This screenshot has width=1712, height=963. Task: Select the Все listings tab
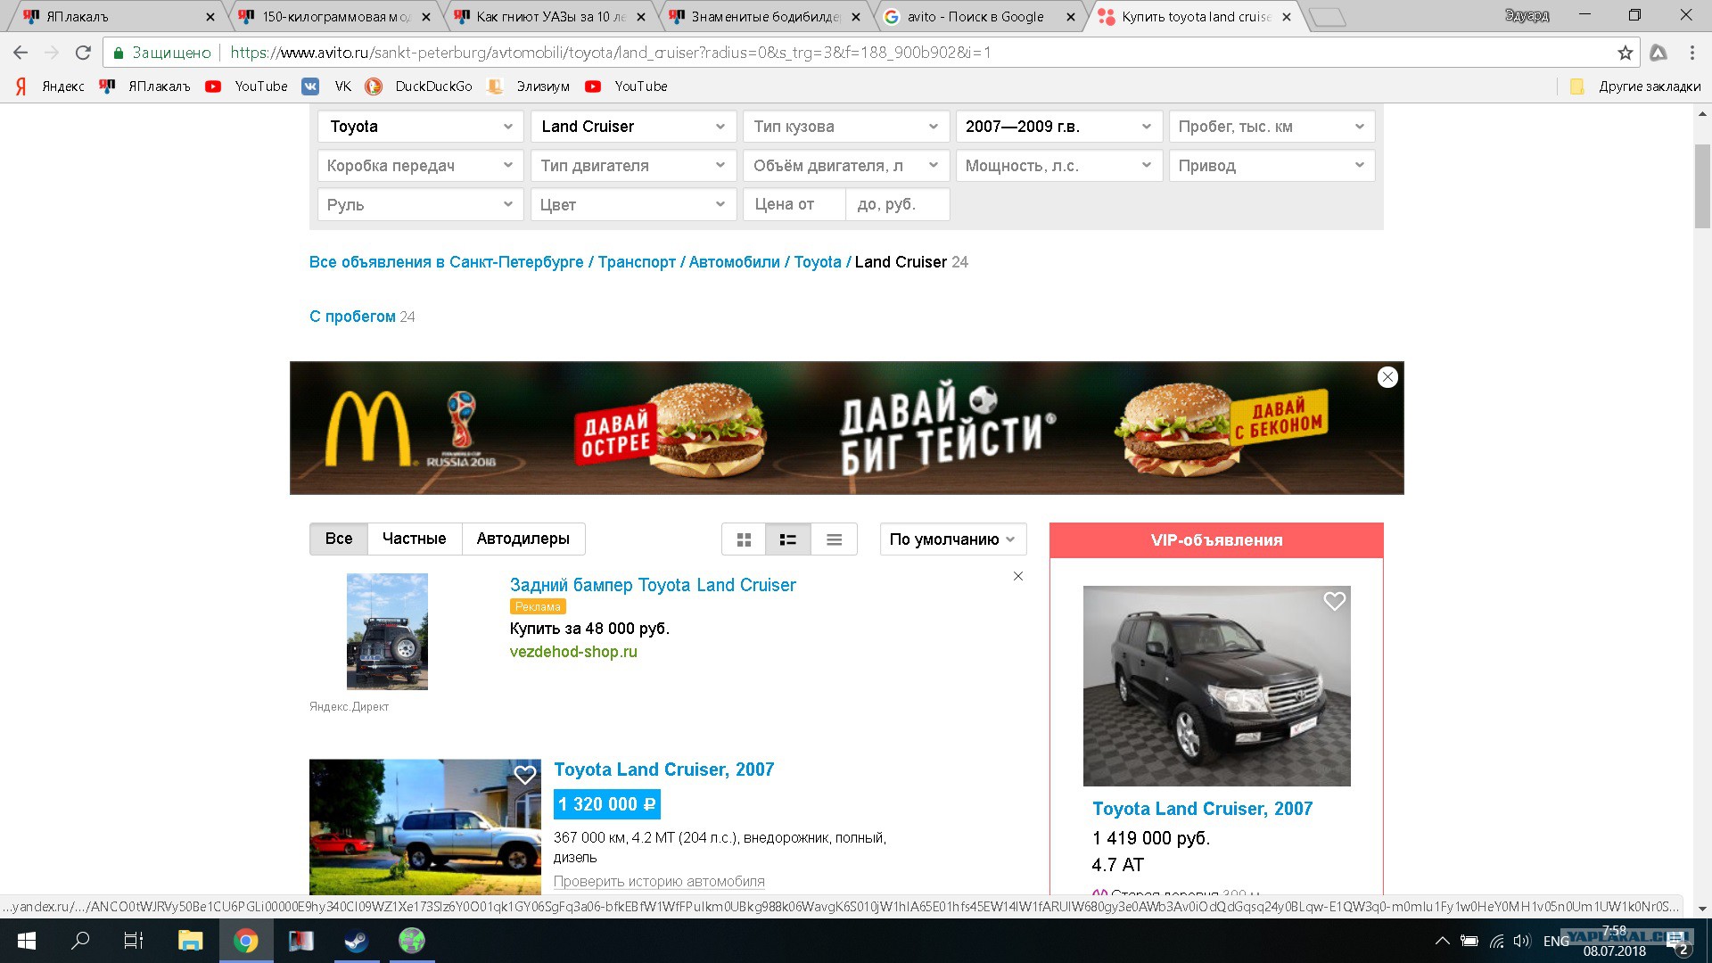pyautogui.click(x=339, y=539)
